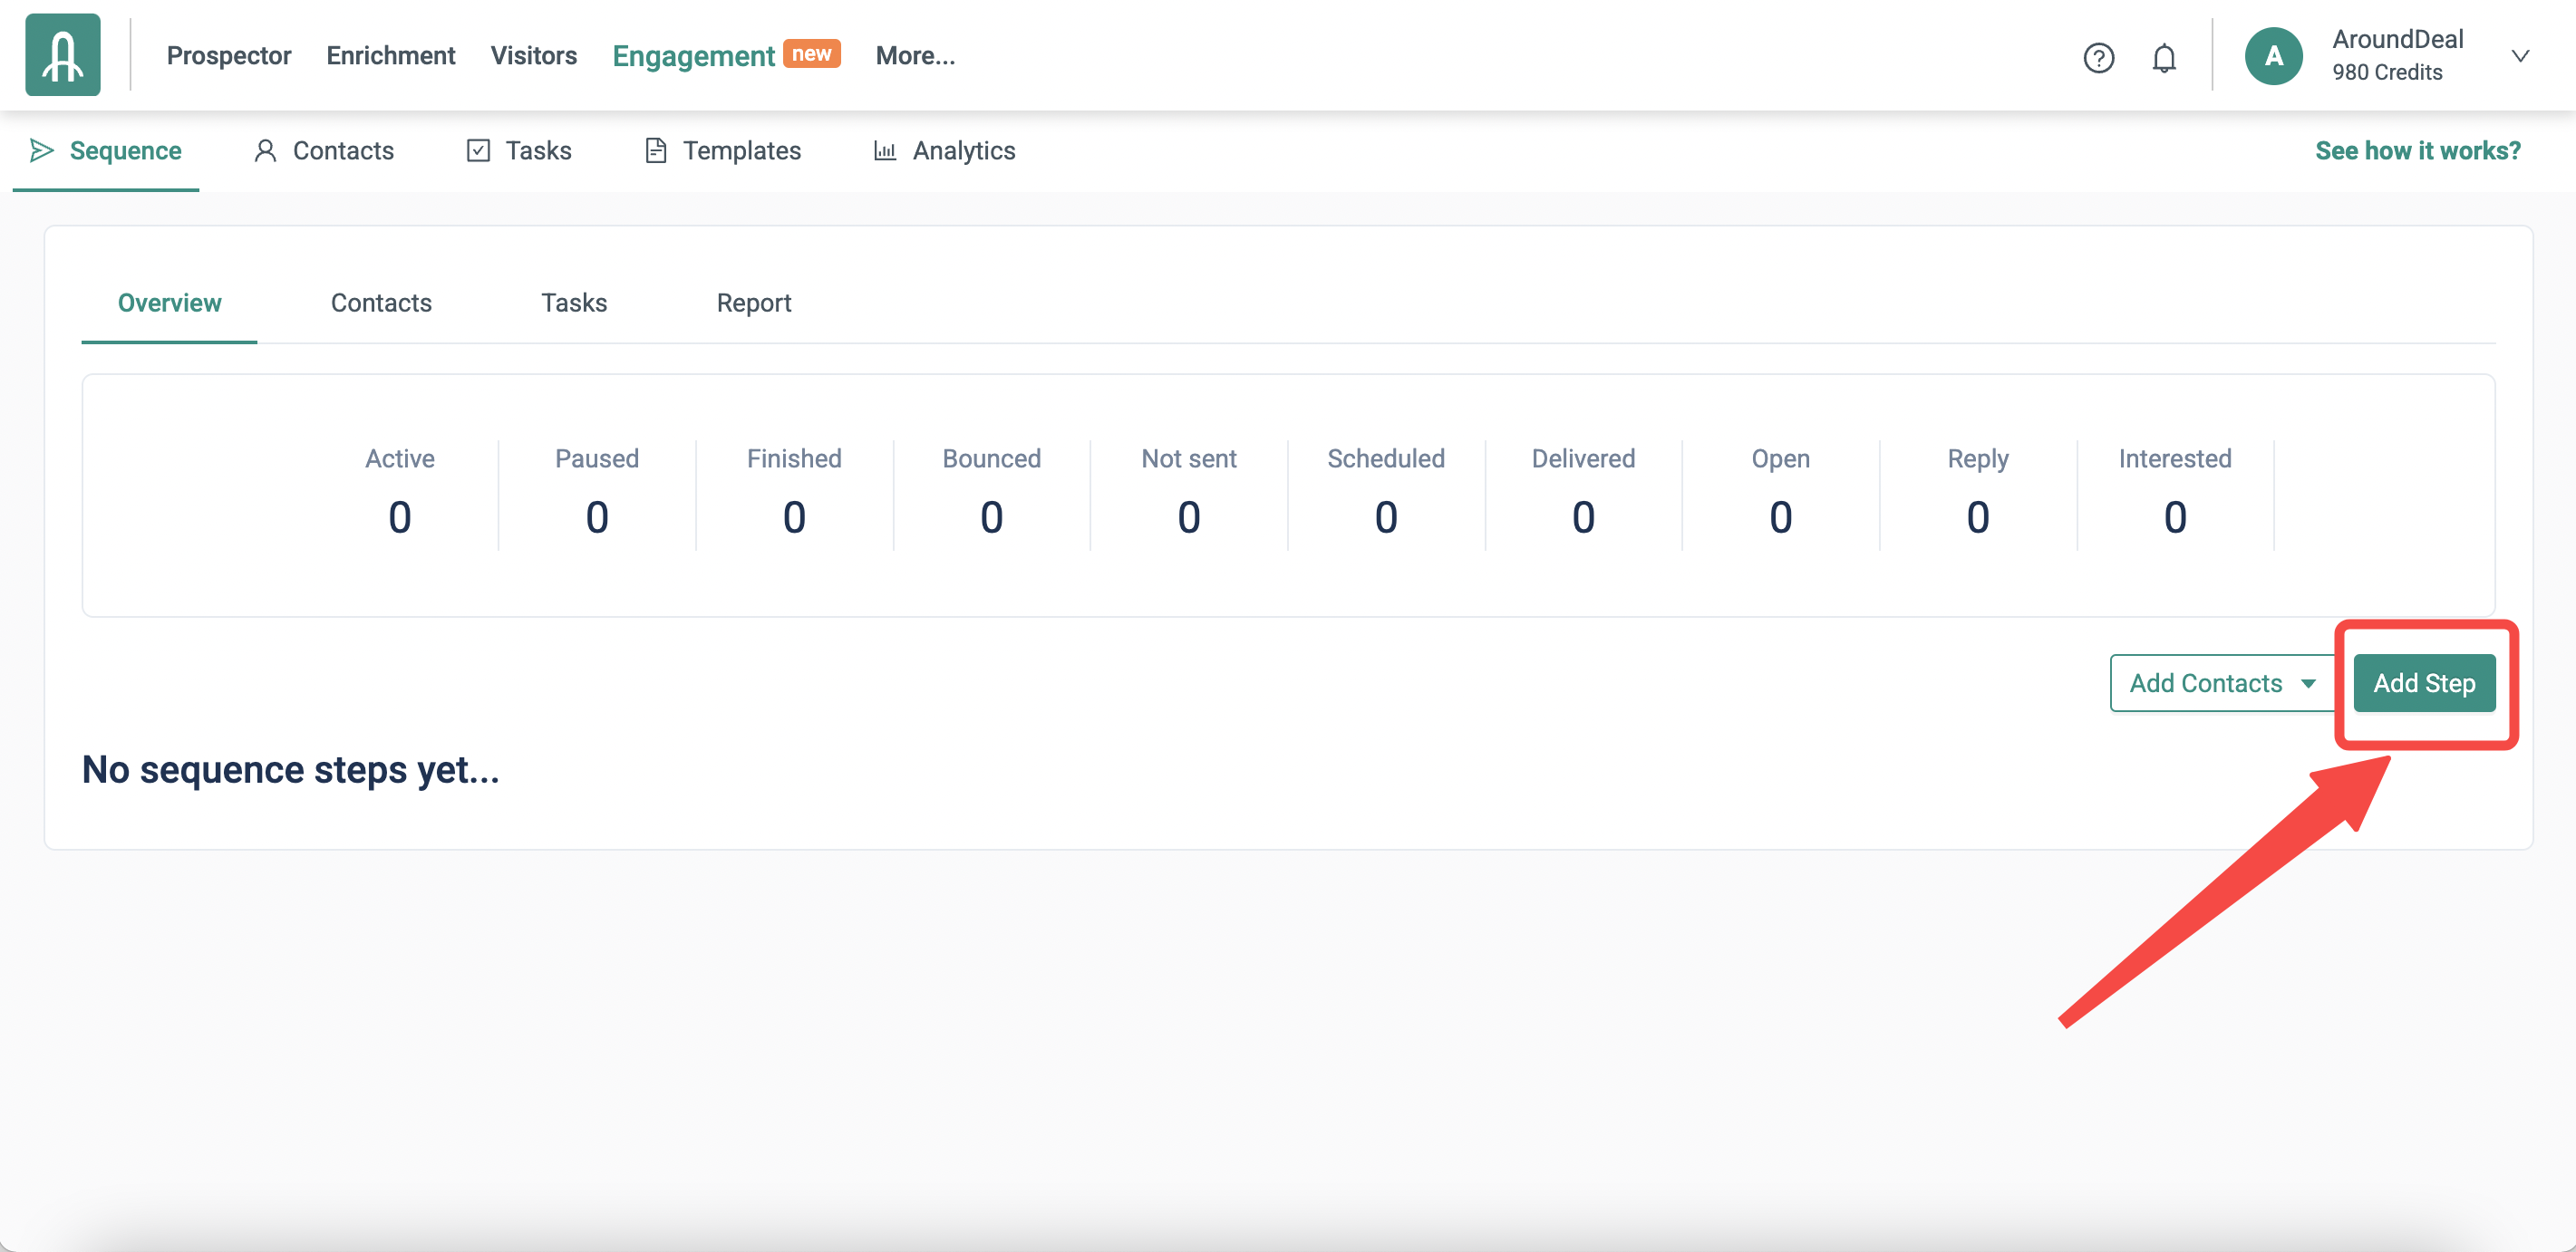This screenshot has width=2576, height=1252.
Task: Open the Add Contacts dropdown
Action: [2221, 683]
